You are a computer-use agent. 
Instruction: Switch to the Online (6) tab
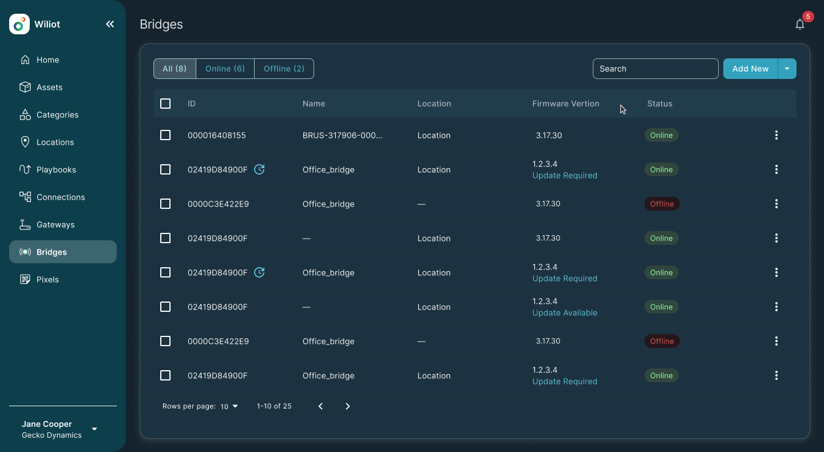point(225,69)
